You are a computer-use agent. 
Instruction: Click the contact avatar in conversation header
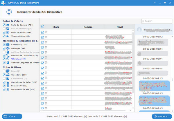(139, 30)
